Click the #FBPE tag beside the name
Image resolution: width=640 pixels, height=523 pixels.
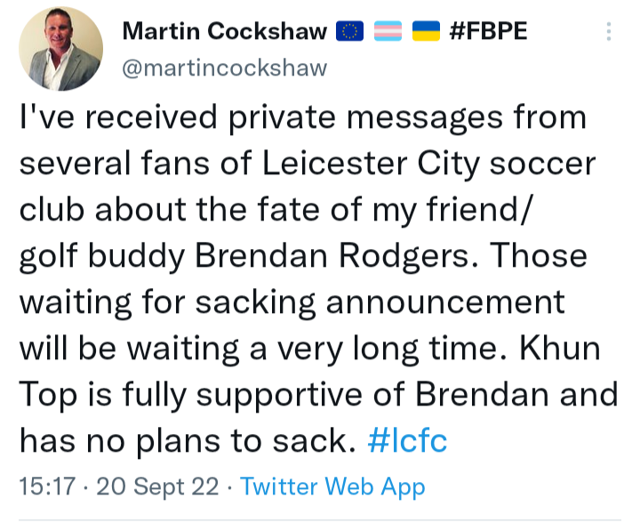488,31
